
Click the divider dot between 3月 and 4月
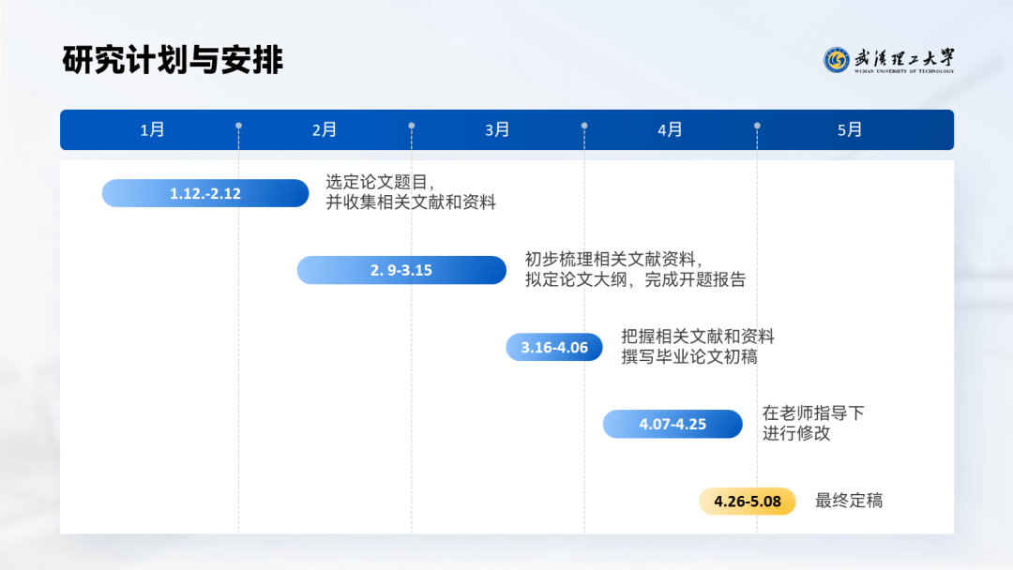[x=584, y=126]
